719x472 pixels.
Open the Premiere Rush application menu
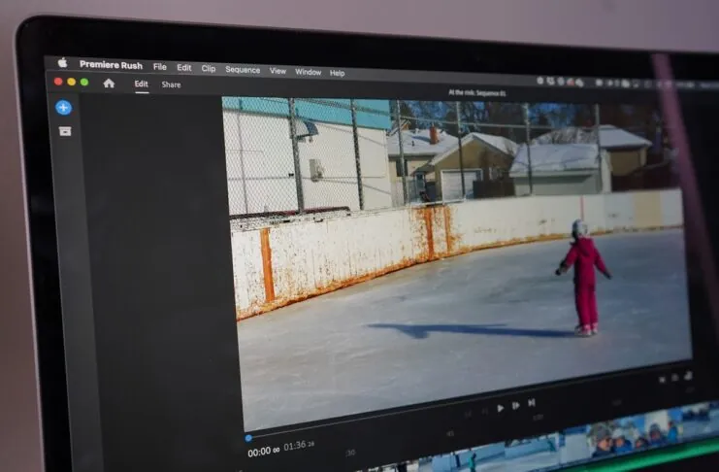click(x=111, y=65)
